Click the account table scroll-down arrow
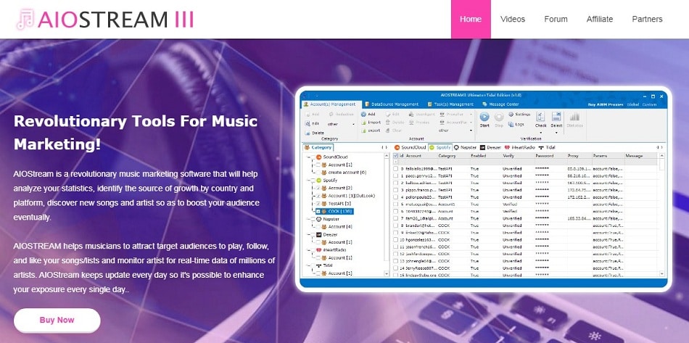 [x=661, y=273]
